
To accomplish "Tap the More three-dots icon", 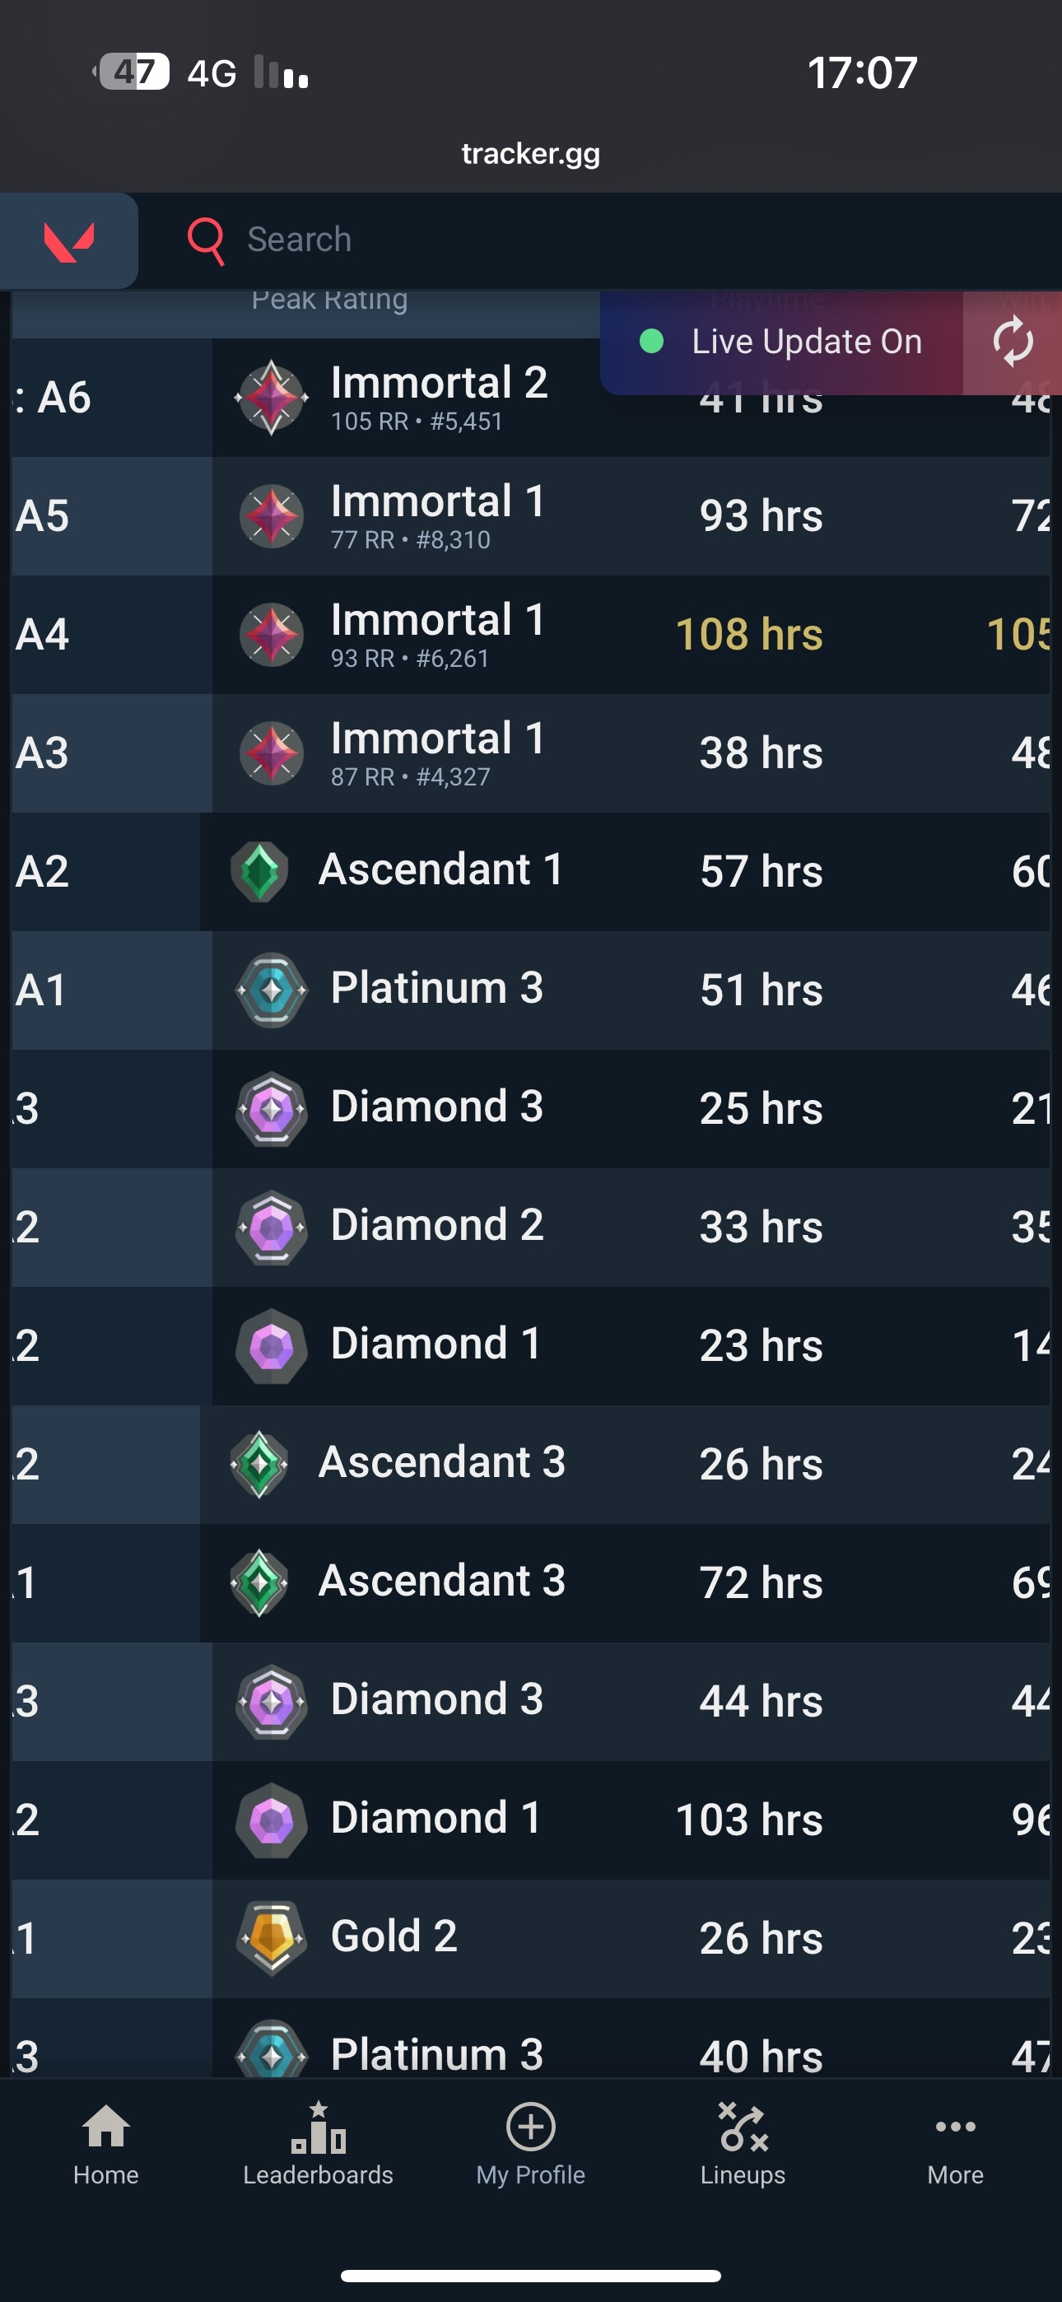I will (955, 2127).
